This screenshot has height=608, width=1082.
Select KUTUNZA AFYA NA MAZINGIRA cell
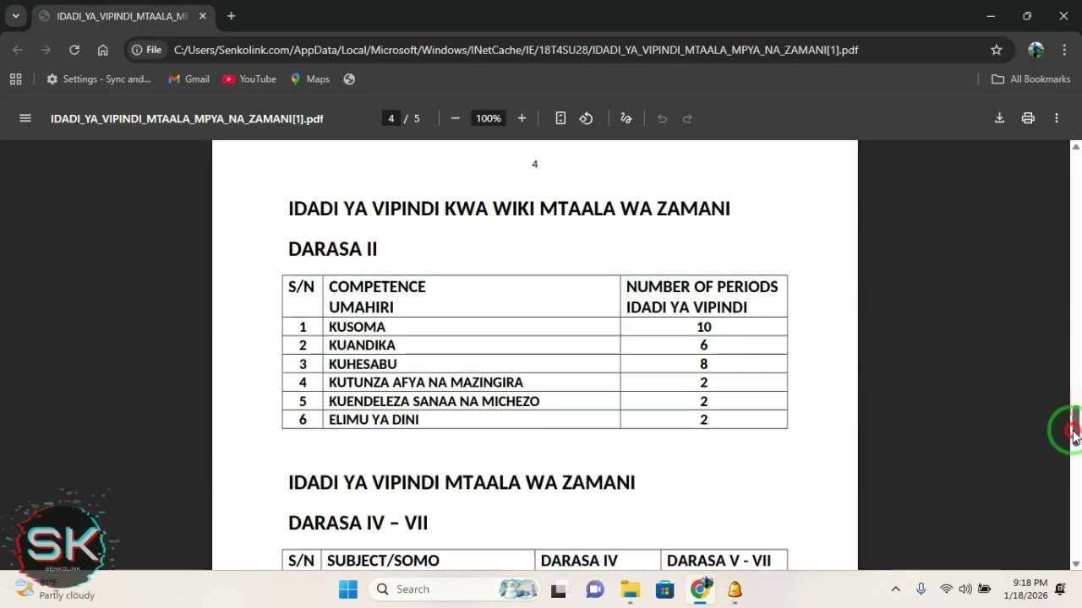tap(471, 383)
